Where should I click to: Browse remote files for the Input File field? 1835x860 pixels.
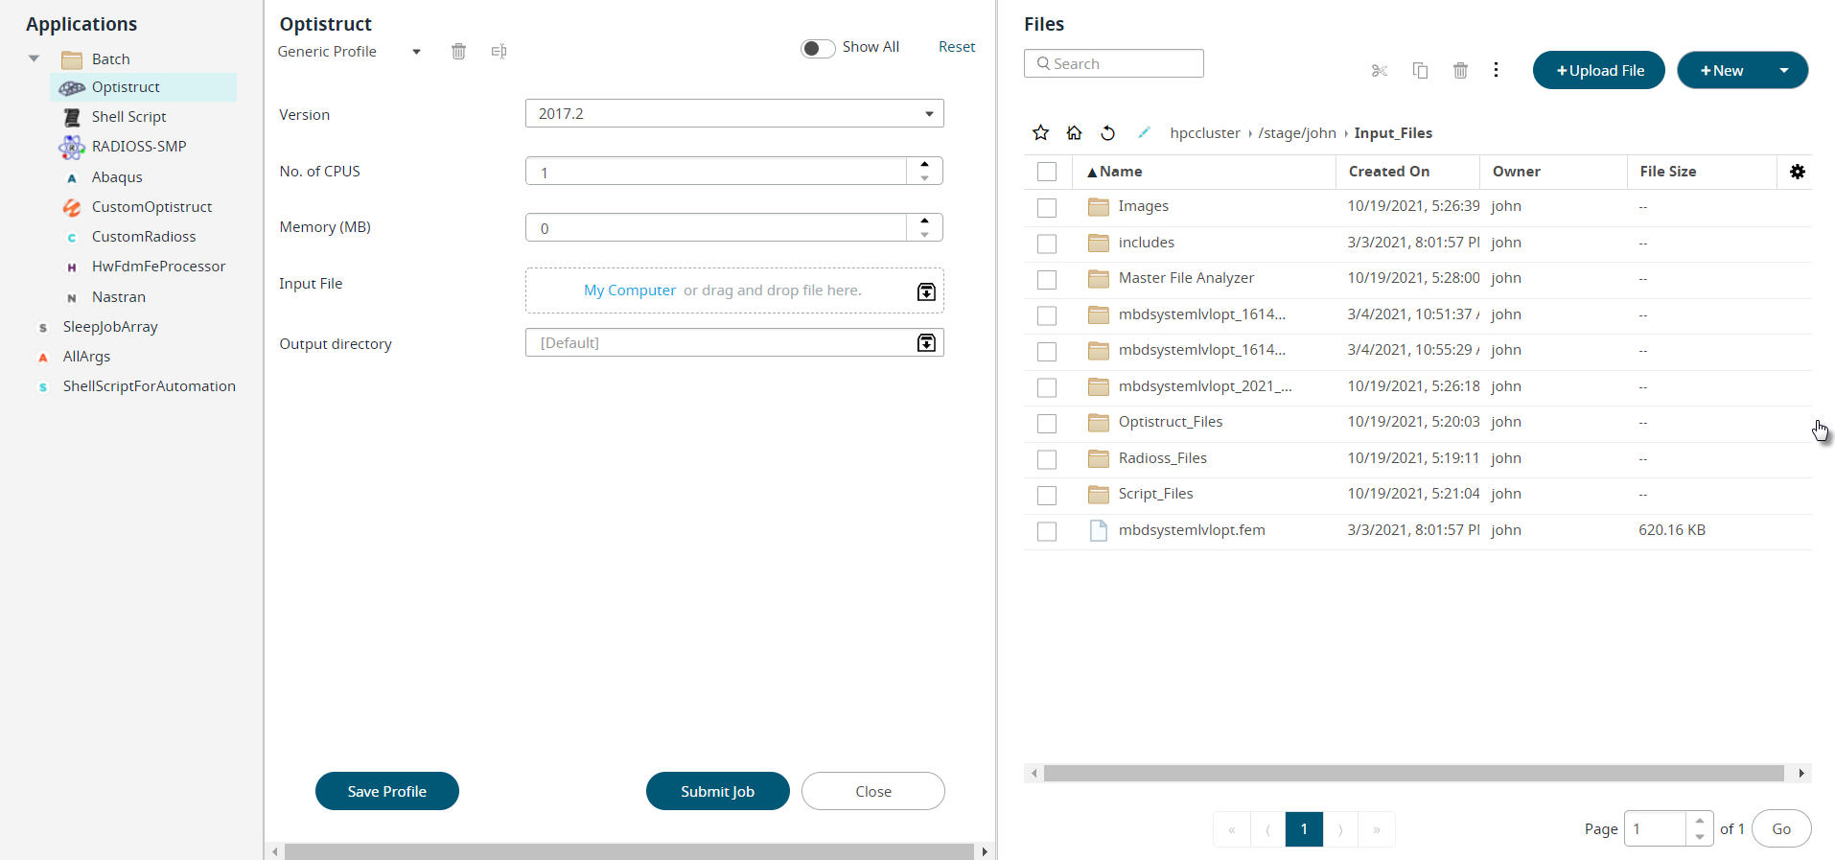(x=926, y=291)
